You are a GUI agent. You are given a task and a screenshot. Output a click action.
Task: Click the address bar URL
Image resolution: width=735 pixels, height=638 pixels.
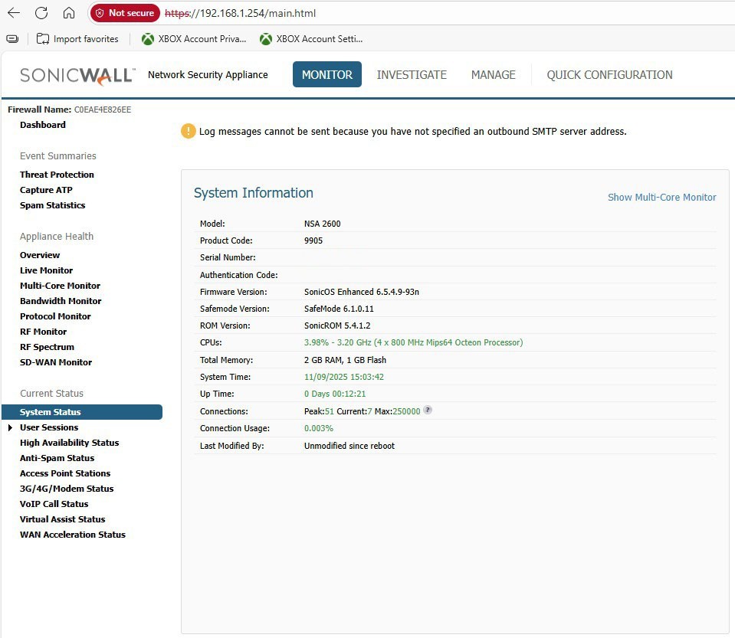(x=241, y=13)
